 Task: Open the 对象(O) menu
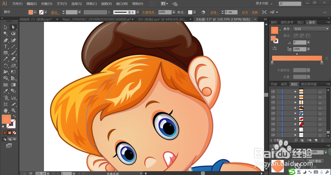[x=47, y=4]
